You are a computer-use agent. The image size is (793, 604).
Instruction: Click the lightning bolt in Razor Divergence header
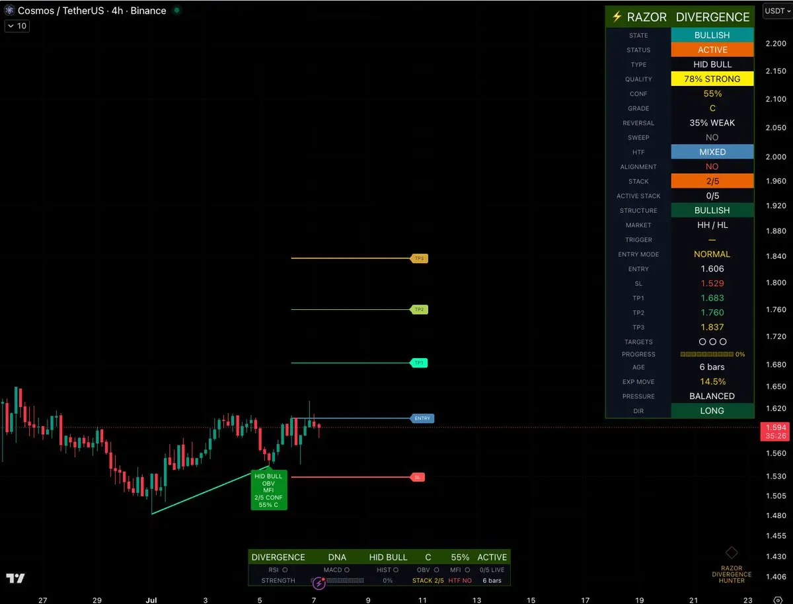617,17
